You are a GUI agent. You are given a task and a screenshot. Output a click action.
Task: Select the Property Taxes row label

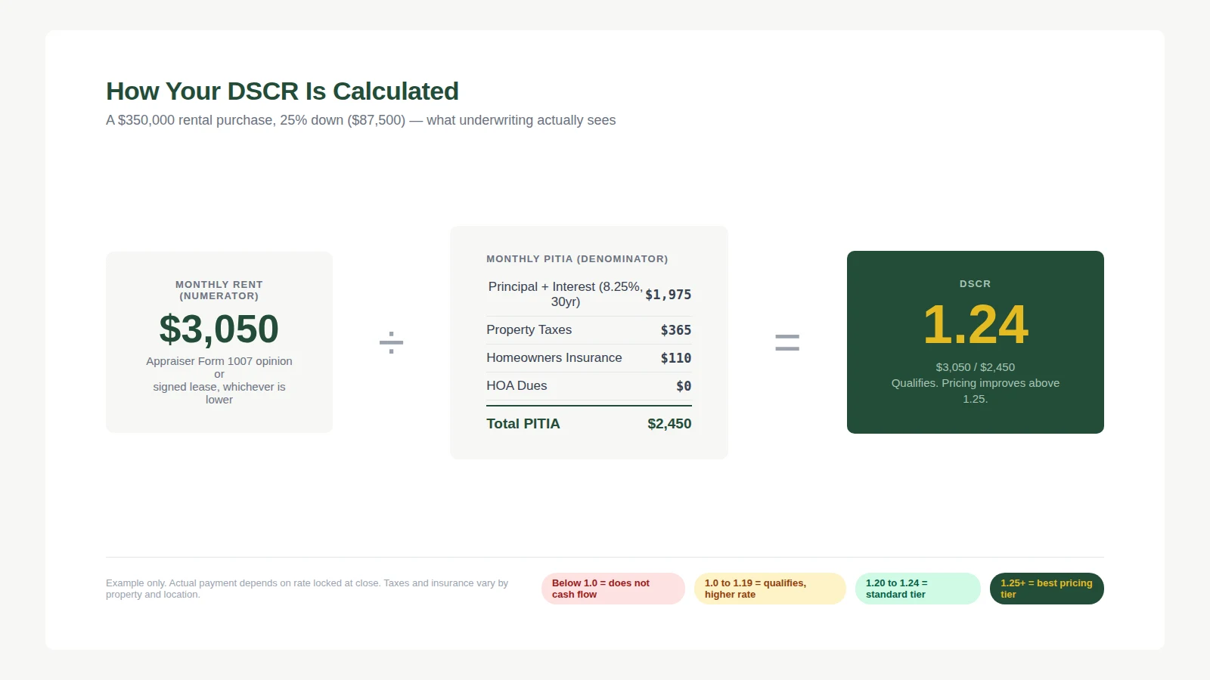click(x=529, y=330)
